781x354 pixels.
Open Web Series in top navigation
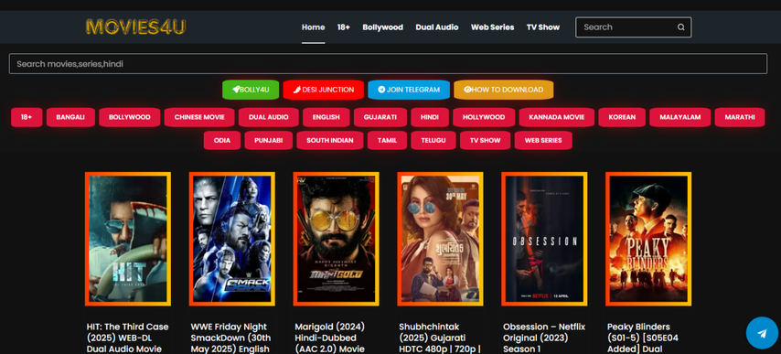tap(493, 27)
